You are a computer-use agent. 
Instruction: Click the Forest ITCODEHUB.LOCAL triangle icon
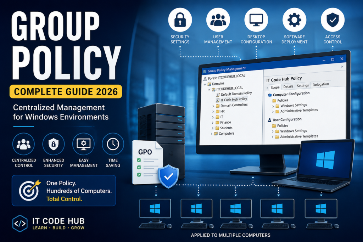coord(205,79)
